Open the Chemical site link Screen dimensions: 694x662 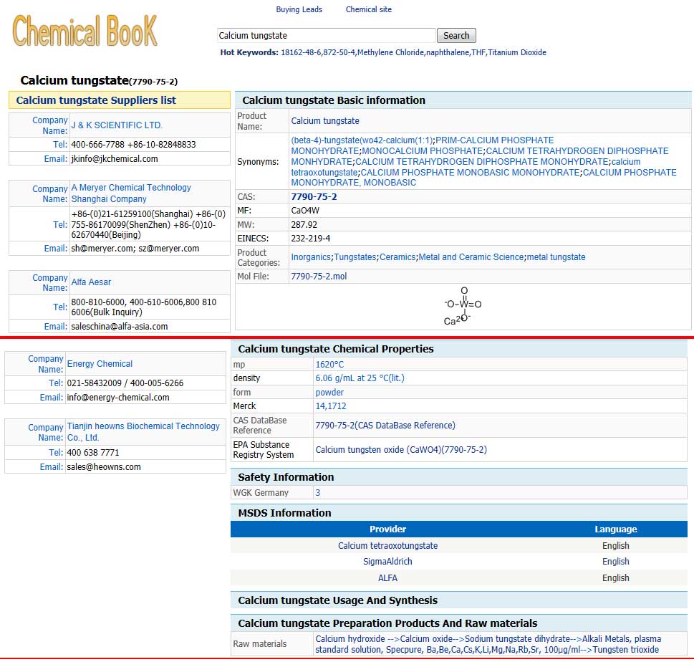[368, 9]
